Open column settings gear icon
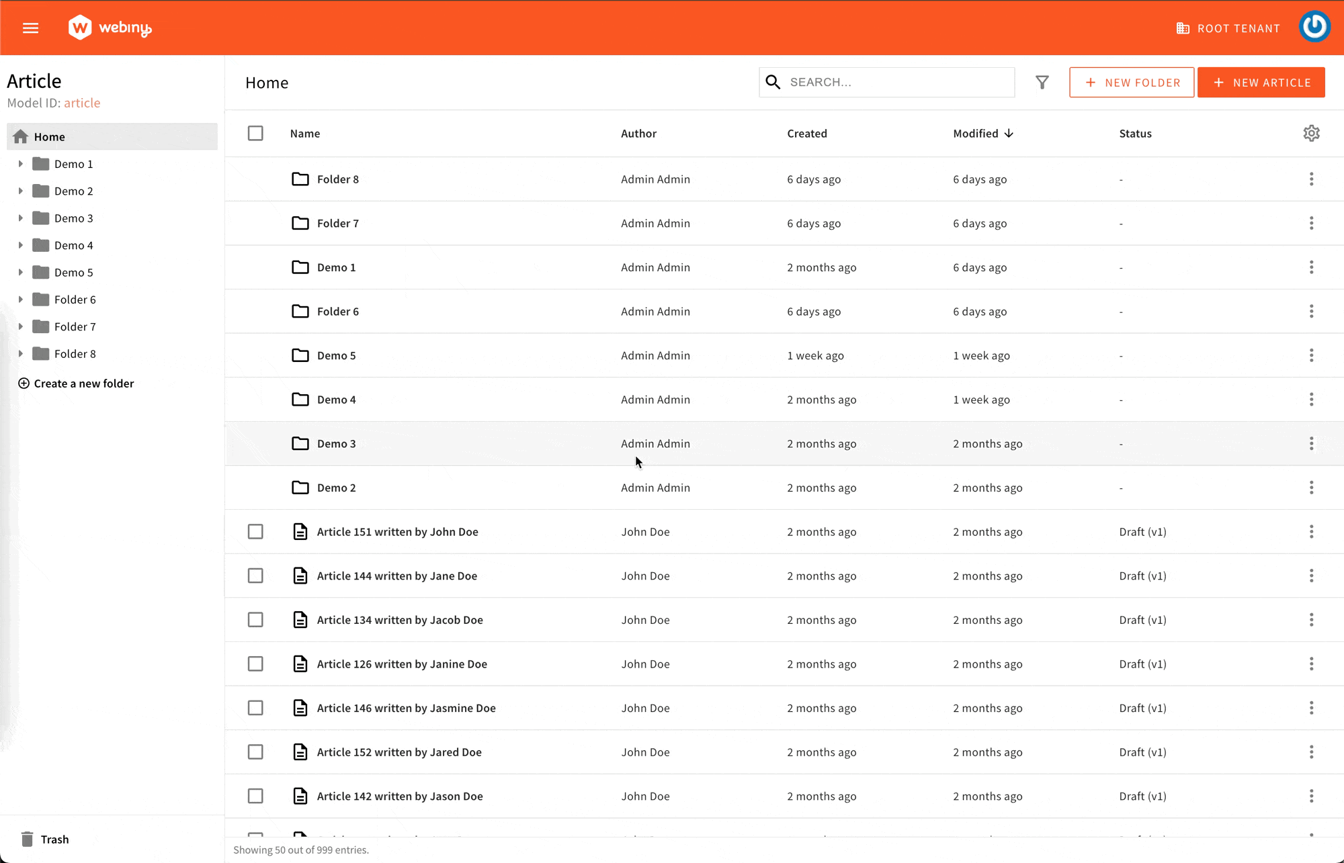The height and width of the screenshot is (863, 1344). 1312,133
